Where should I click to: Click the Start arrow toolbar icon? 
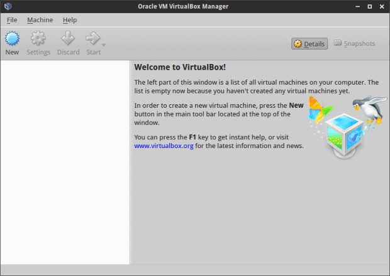point(92,38)
